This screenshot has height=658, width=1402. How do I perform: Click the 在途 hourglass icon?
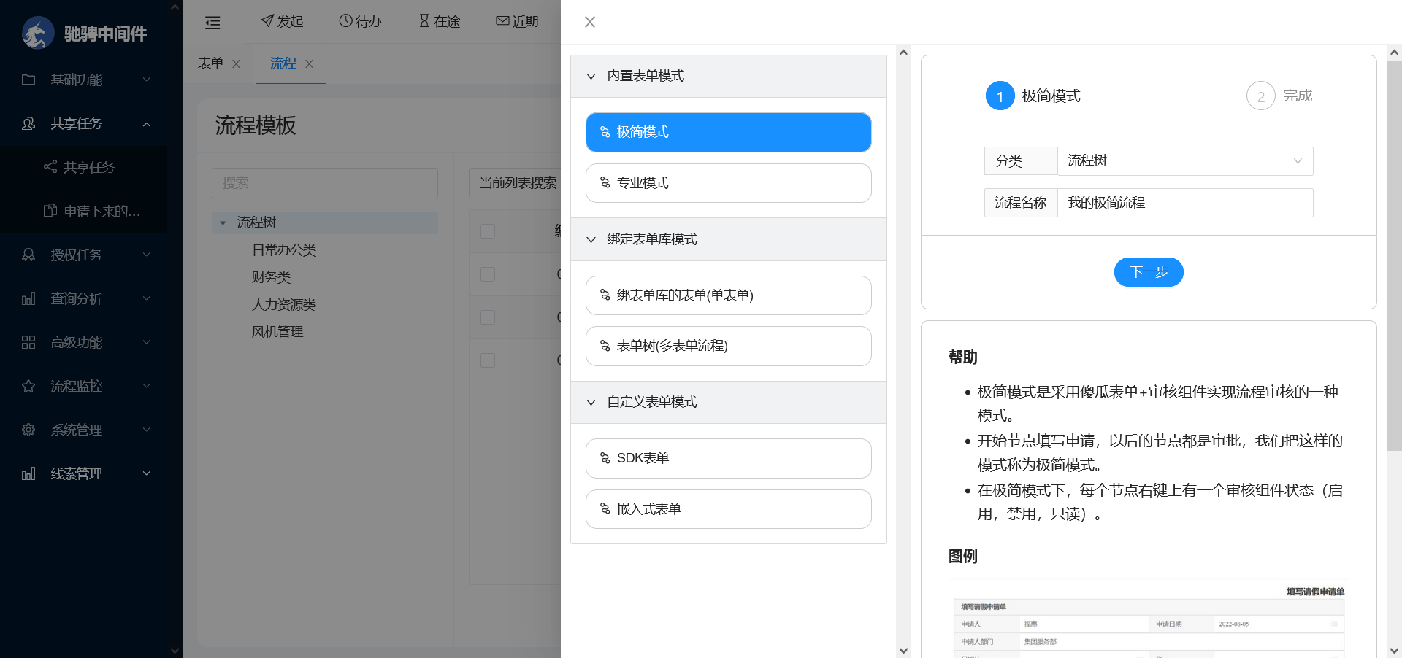[424, 21]
